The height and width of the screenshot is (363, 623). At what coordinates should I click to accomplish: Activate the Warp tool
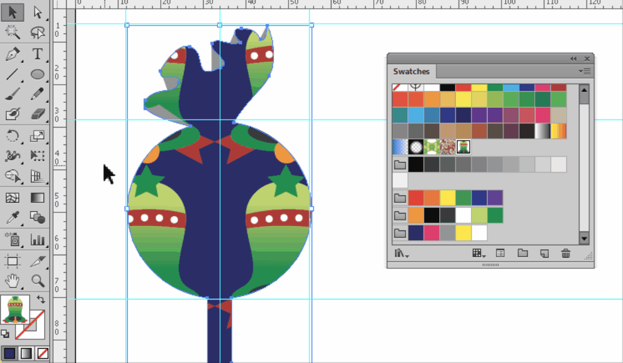12,156
